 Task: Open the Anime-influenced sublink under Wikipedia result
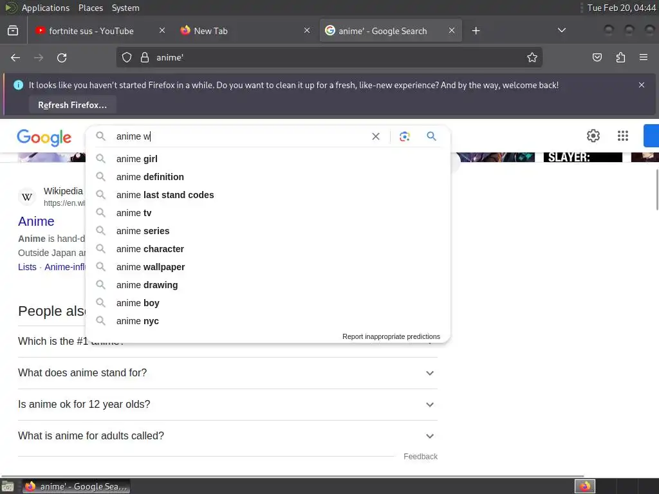[65, 267]
